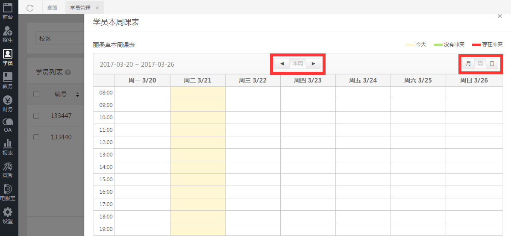
Task: Select the Friday 14:00 time slot
Action: [x=363, y=167]
